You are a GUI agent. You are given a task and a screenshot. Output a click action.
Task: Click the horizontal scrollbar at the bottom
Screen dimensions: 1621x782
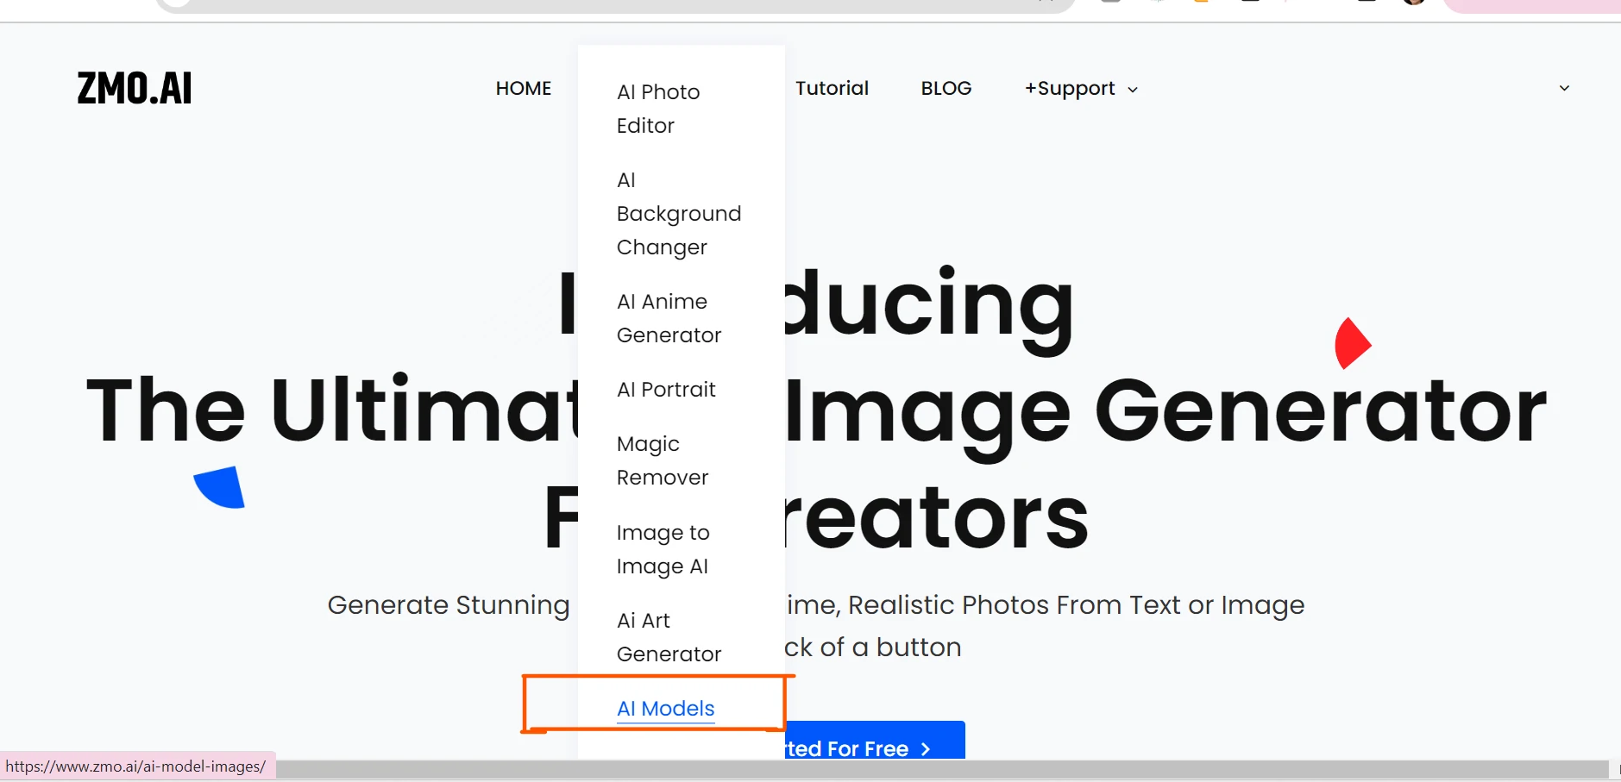point(942,768)
